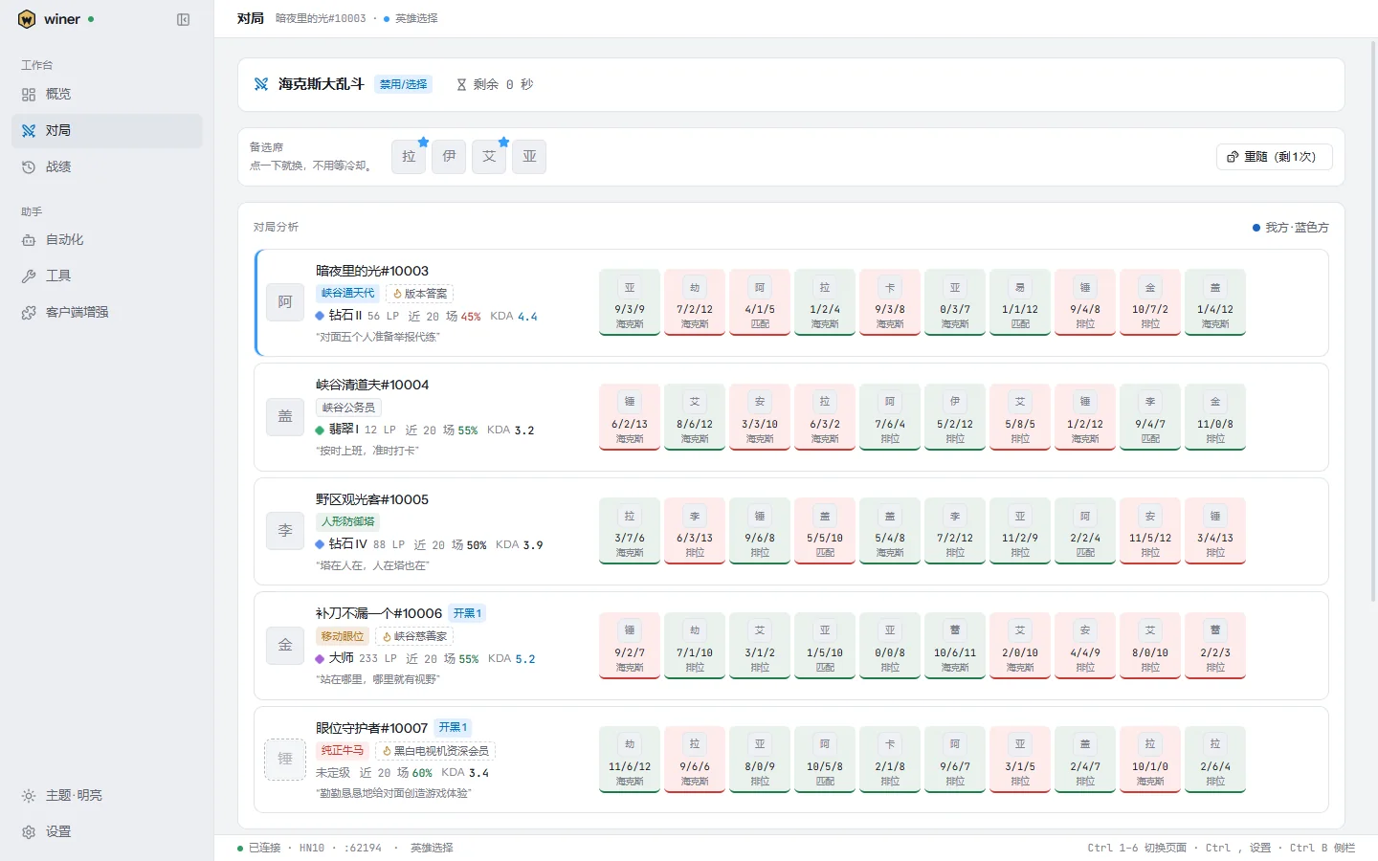This screenshot has width=1378, height=861.
Task: Open the 6/2/13 match card
Action: pyautogui.click(x=630, y=416)
